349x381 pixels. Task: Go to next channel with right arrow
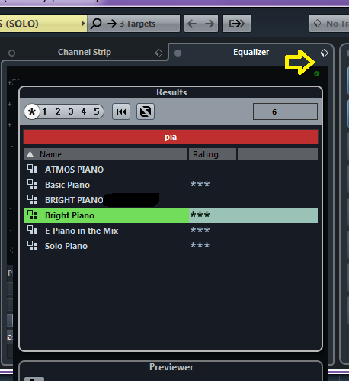[210, 24]
